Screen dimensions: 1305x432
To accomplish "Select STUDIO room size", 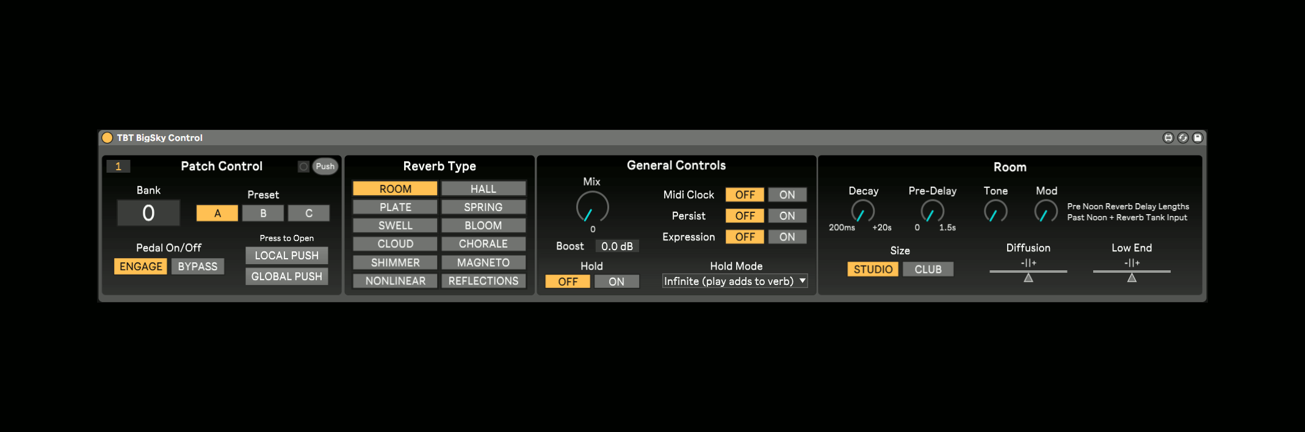I will click(873, 269).
